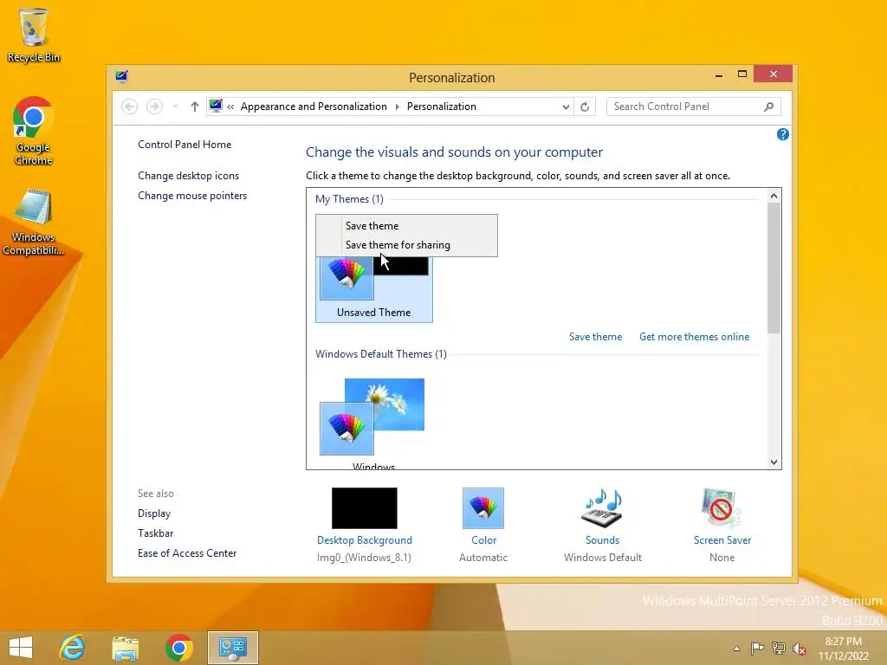Open the address bar history dropdown
This screenshot has width=887, height=665.
[x=566, y=107]
